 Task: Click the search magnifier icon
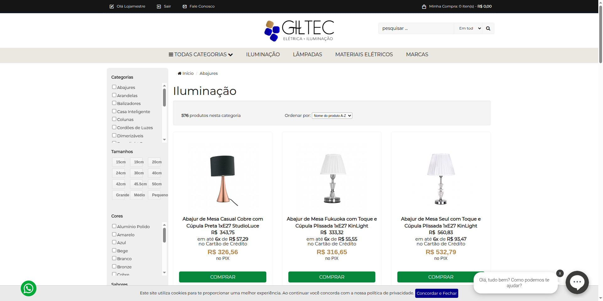[488, 28]
